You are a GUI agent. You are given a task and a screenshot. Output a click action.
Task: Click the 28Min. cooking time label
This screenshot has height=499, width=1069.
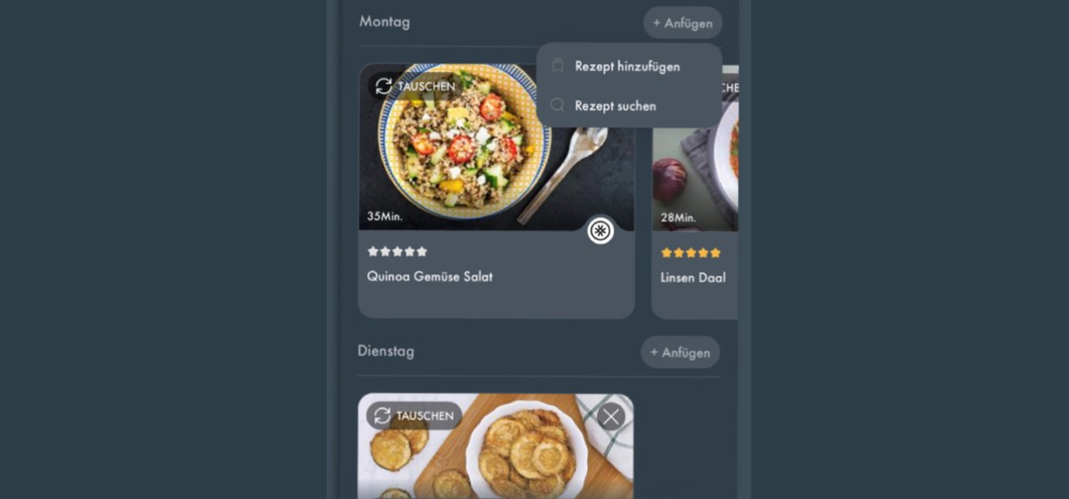pyautogui.click(x=677, y=217)
